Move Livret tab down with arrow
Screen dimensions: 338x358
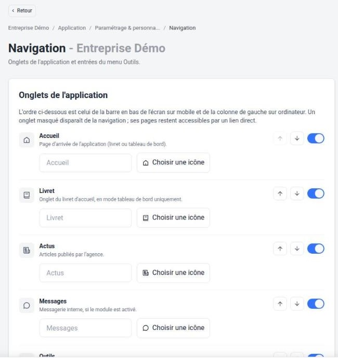click(x=297, y=194)
